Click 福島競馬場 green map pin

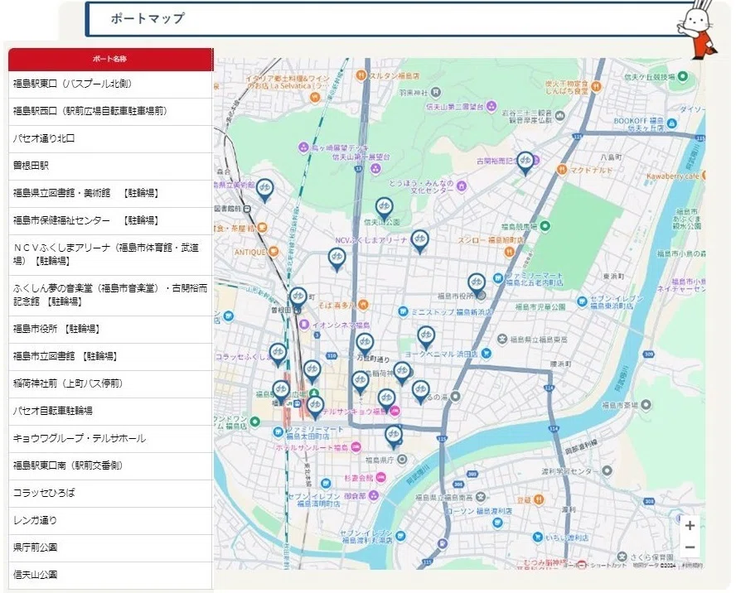545,226
